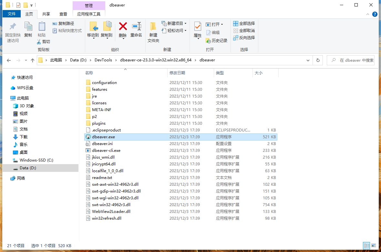Go back with the back arrow
The width and height of the screenshot is (381, 252).
pos(9,60)
